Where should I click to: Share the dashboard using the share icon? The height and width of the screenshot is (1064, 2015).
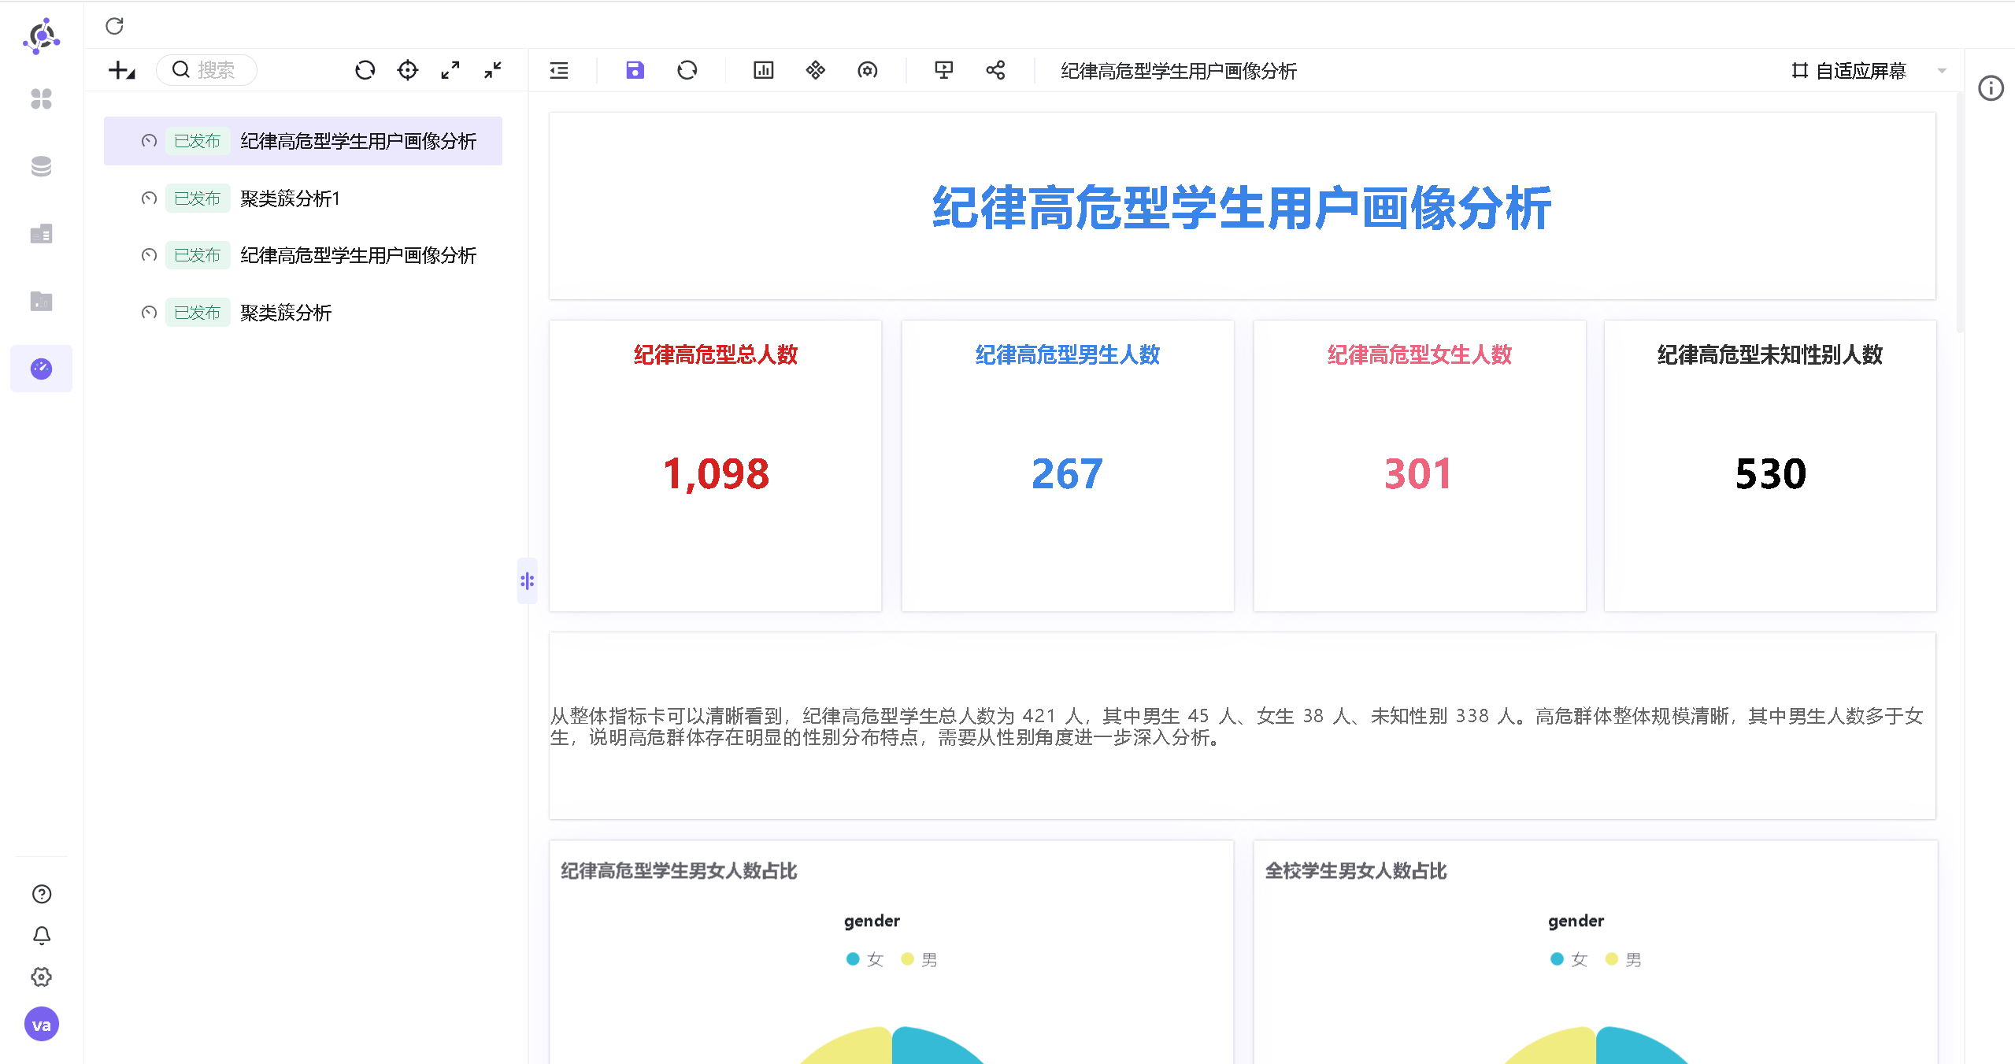point(995,70)
